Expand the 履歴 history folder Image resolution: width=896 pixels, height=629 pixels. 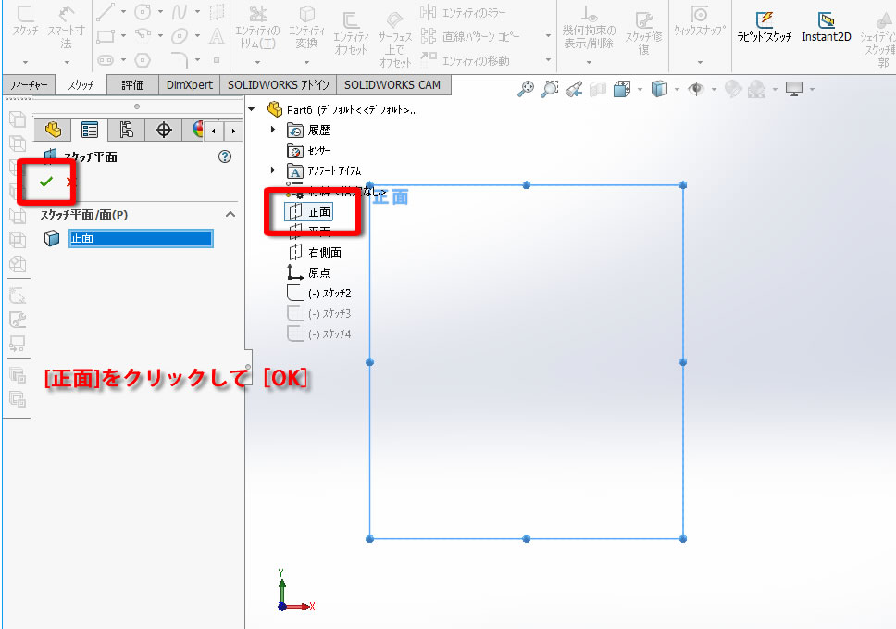tap(273, 130)
